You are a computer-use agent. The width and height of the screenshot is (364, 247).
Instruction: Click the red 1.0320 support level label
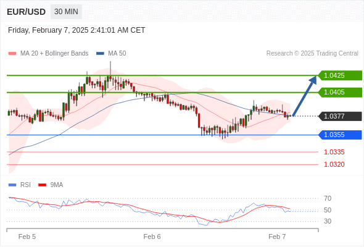(334, 164)
